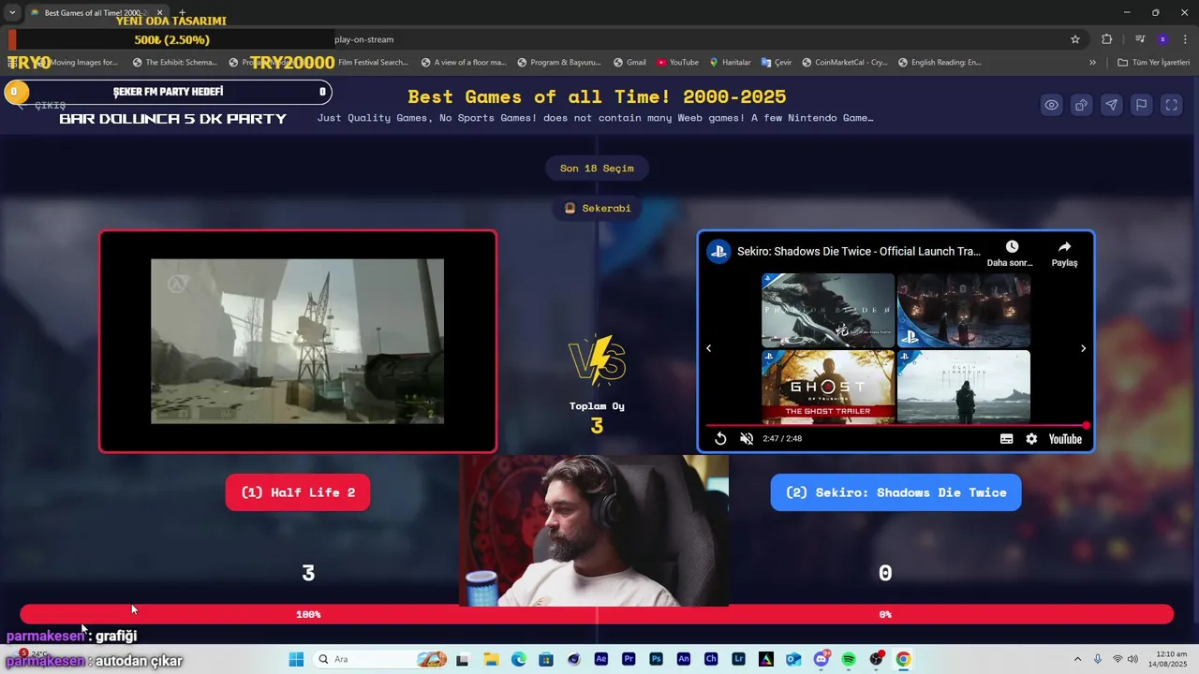
Task: Open Spotify from taskbar
Action: (849, 659)
